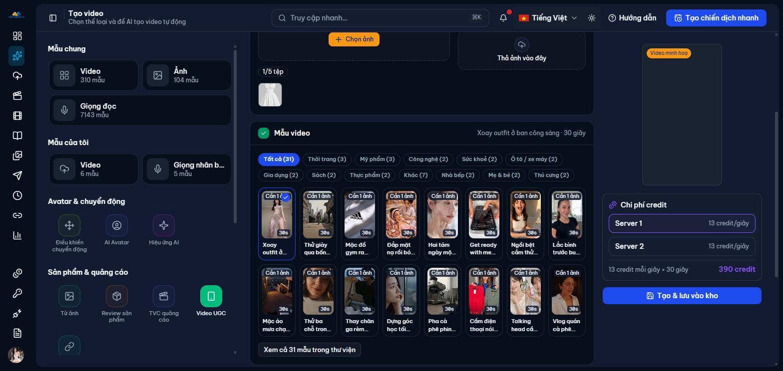Select the uploaded white dress thumbnail

tap(270, 95)
